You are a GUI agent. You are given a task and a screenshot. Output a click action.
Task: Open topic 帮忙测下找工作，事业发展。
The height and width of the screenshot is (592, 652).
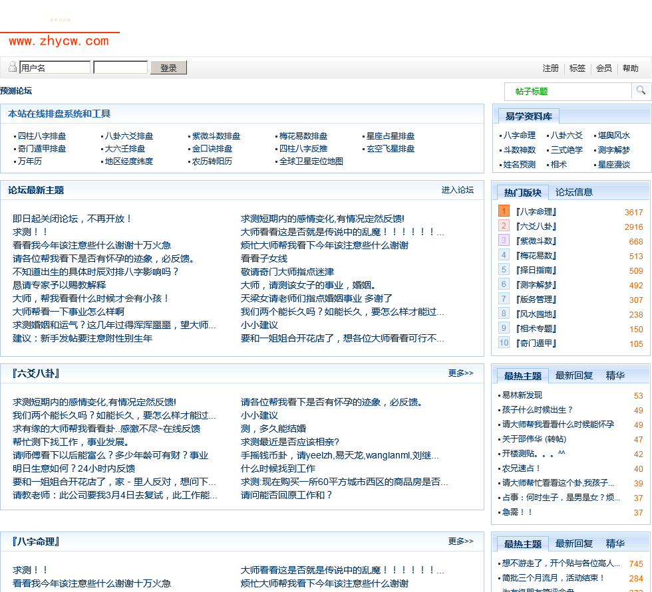pos(72,442)
